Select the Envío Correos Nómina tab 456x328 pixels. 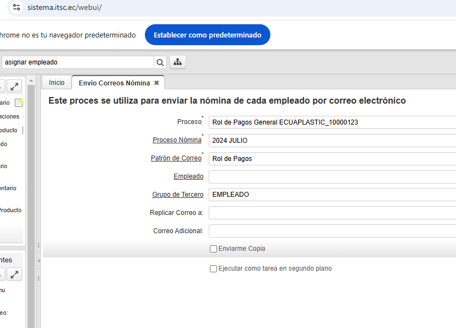[114, 83]
